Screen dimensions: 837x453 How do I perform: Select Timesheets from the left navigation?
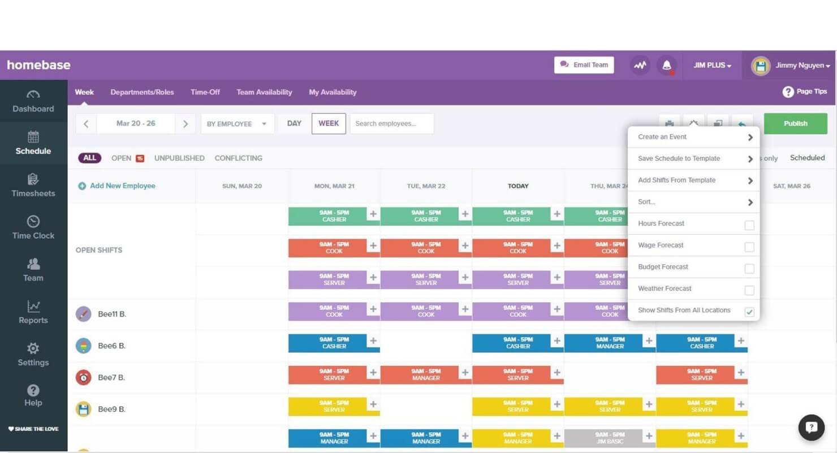pyautogui.click(x=33, y=187)
